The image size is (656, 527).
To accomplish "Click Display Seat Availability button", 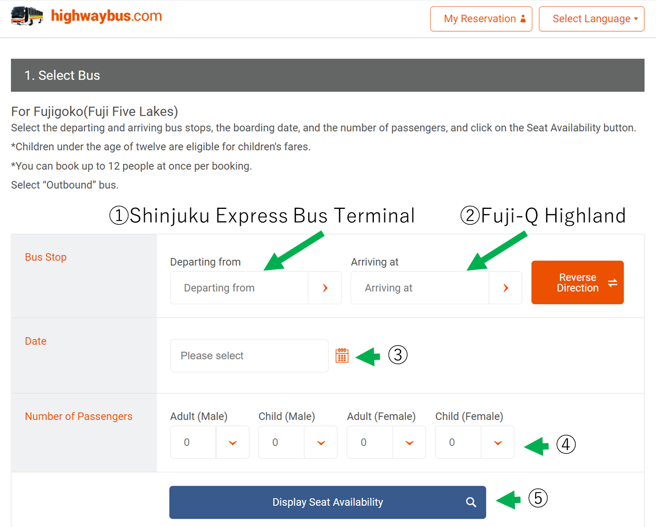I will pos(328,502).
